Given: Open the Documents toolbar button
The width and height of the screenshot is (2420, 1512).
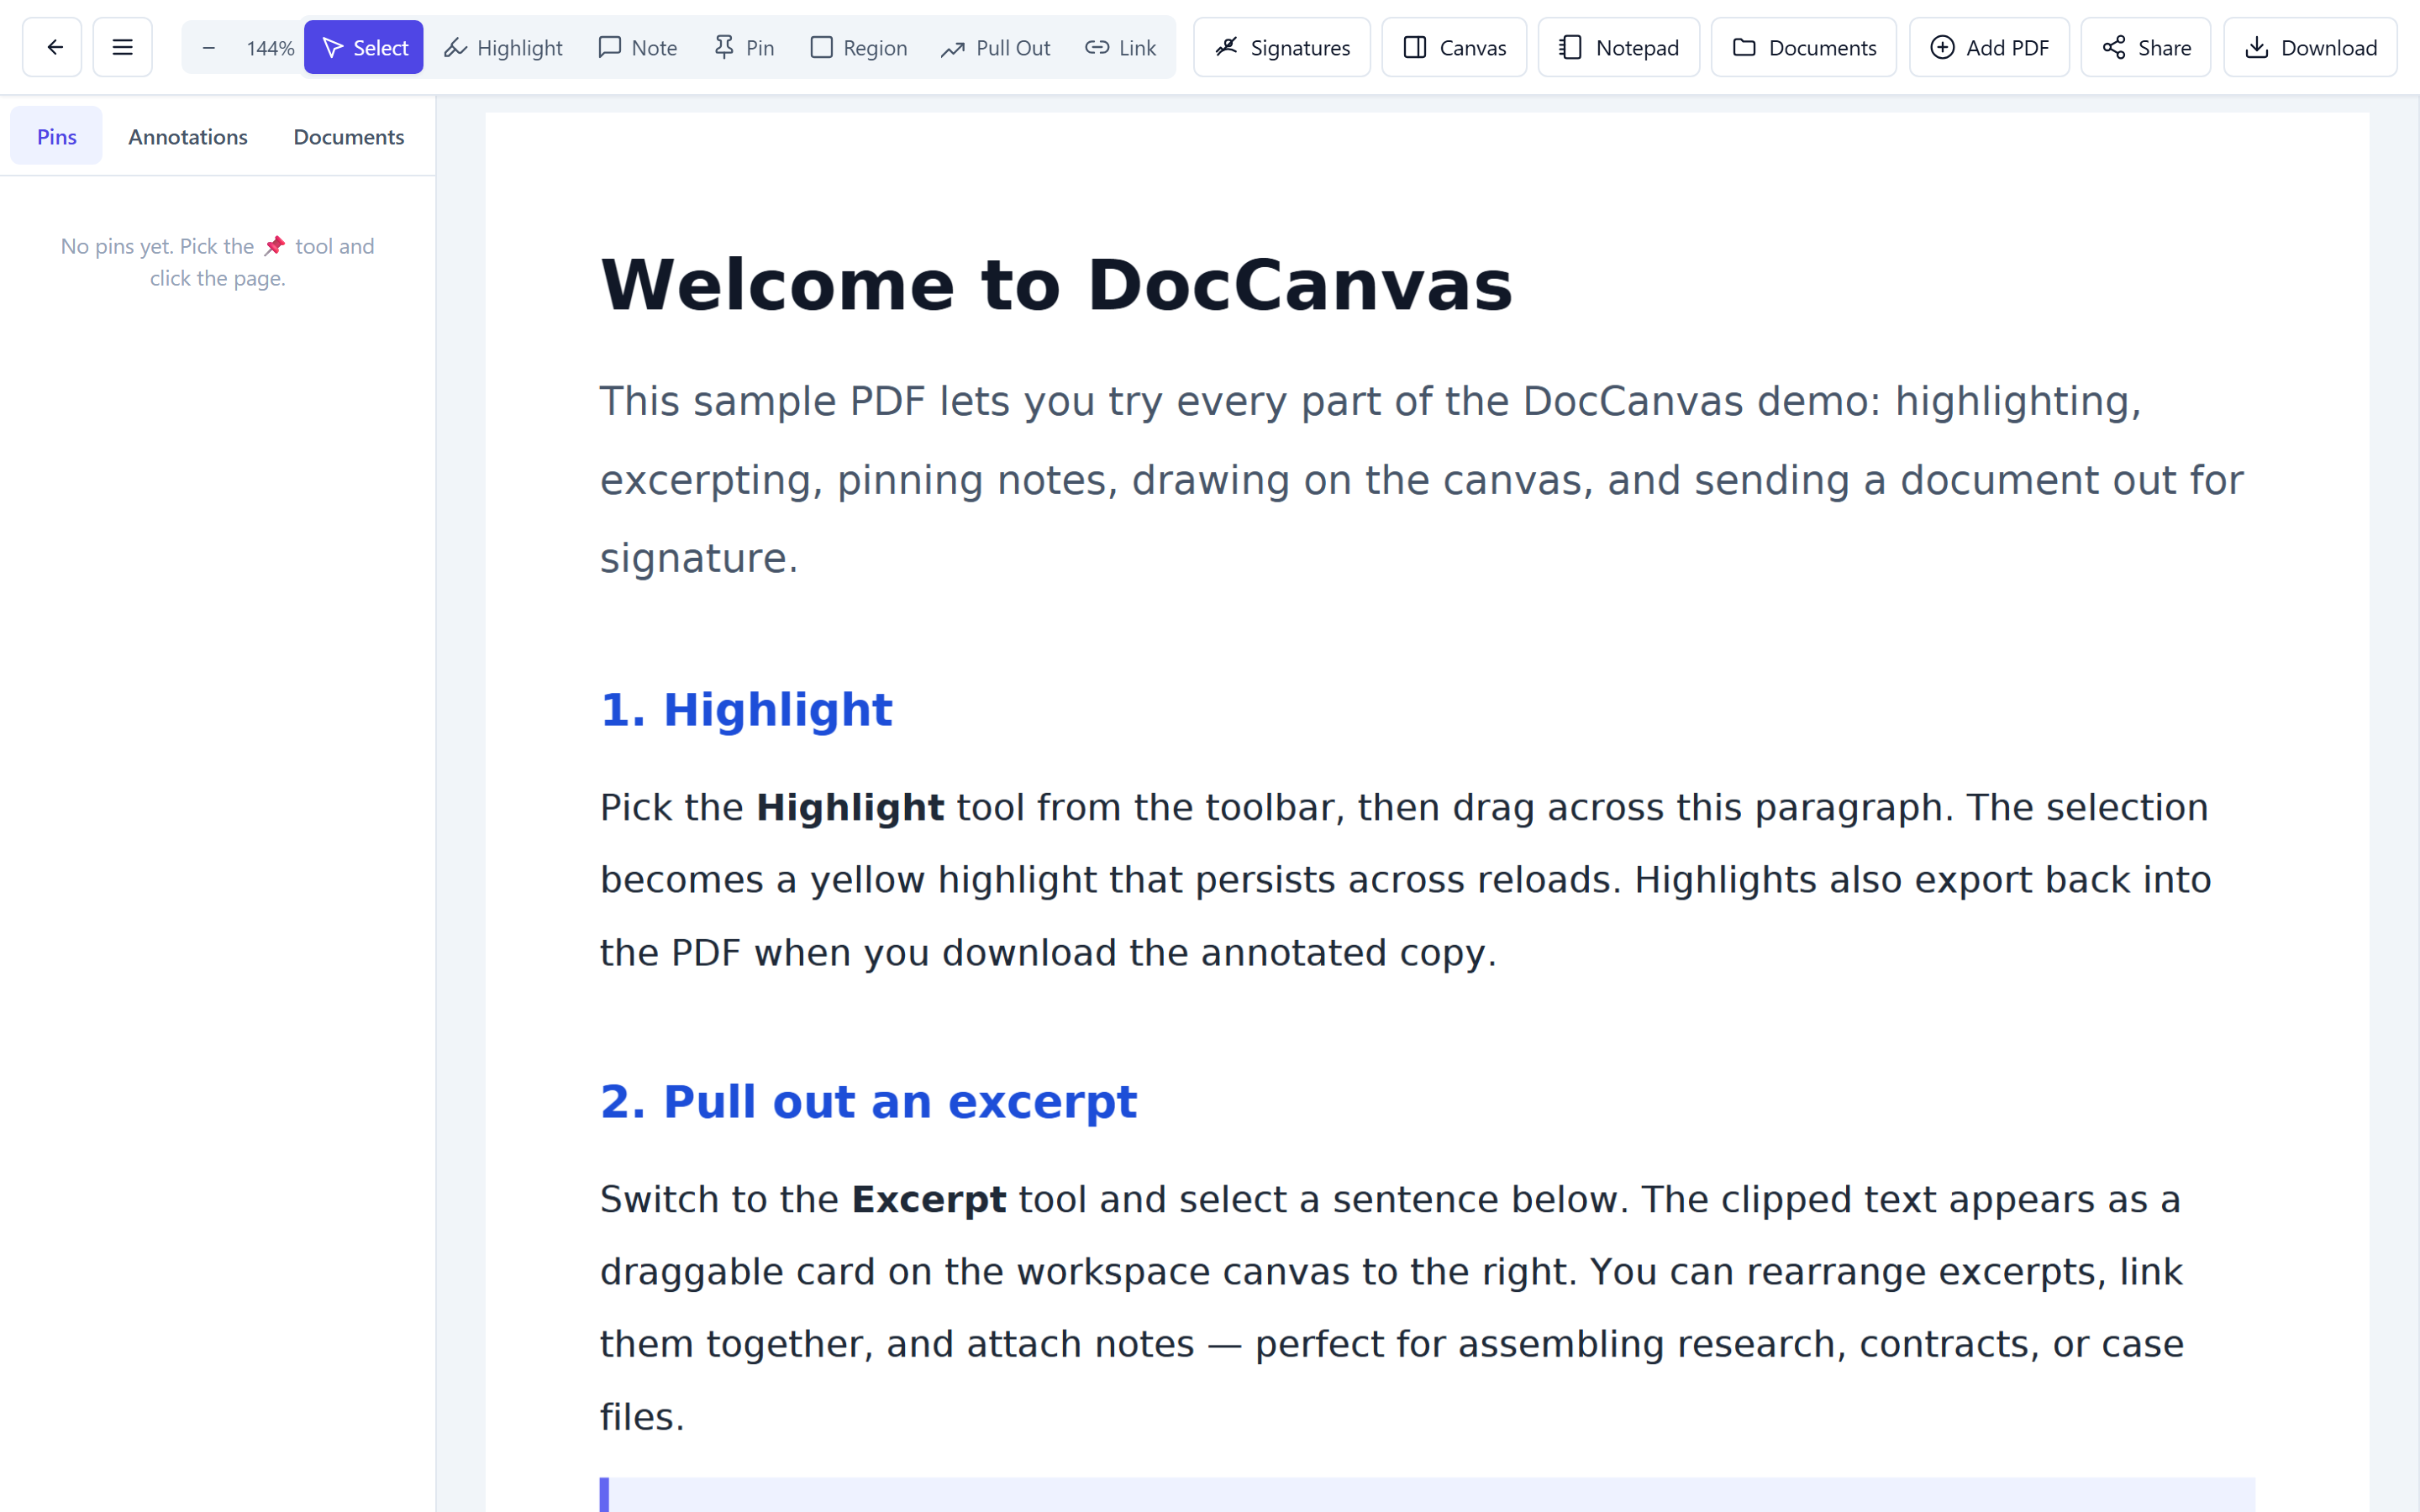Looking at the screenshot, I should click(x=1803, y=47).
